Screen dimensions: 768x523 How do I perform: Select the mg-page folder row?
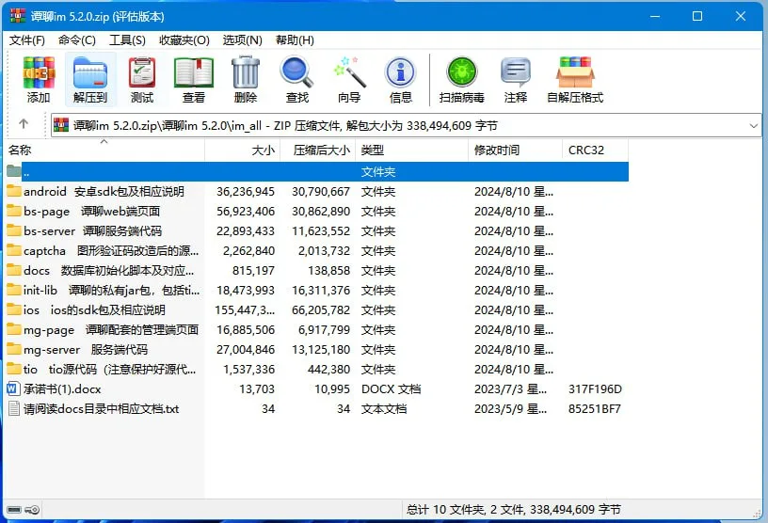[317, 329]
